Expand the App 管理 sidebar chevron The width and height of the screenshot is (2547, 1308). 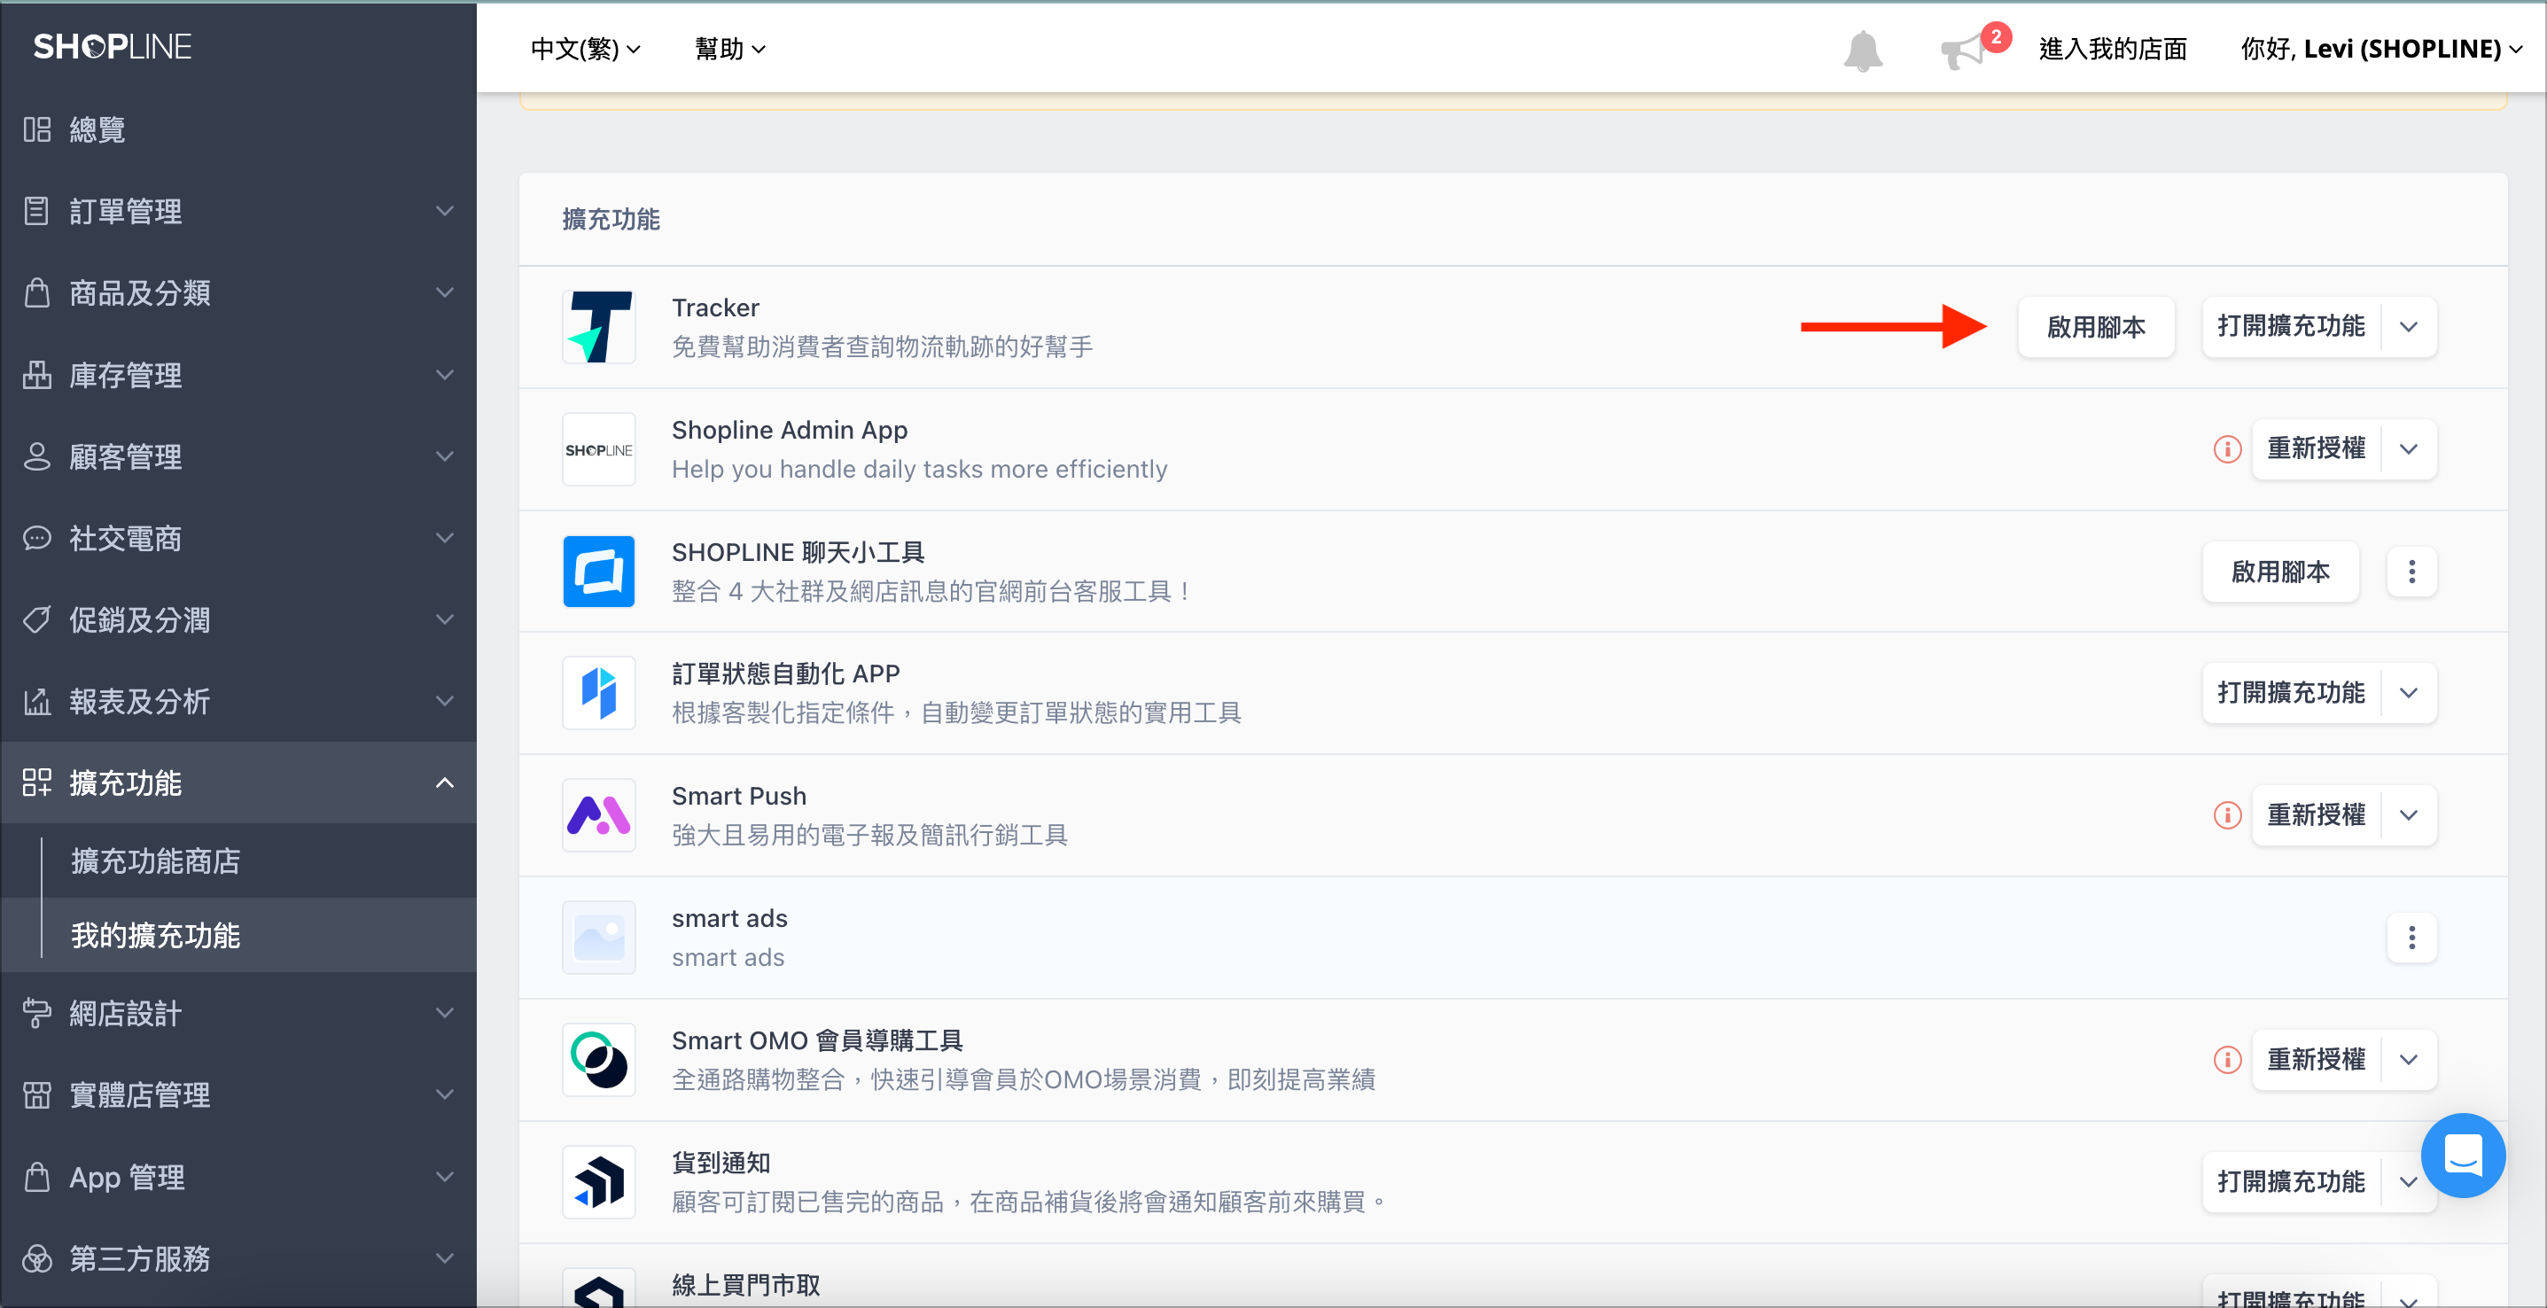(x=445, y=1177)
